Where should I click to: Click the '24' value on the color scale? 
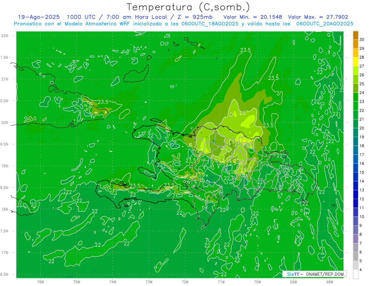pyautogui.click(x=362, y=93)
